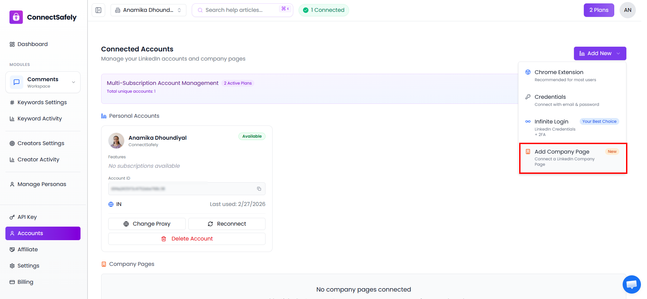The height and width of the screenshot is (299, 647).
Task: Click the Chrome icon beside Chrome Extension
Action: coord(528,72)
